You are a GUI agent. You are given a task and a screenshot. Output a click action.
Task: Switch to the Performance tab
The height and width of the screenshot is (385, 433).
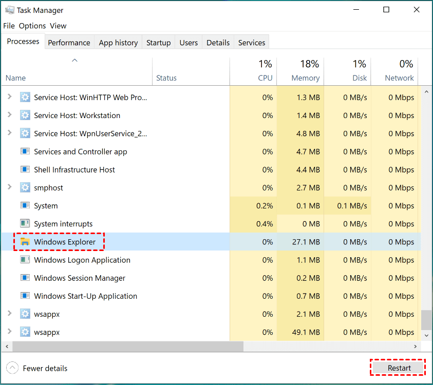click(69, 43)
